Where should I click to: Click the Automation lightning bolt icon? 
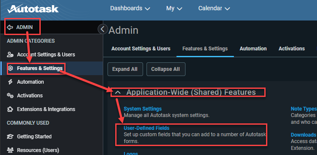coord(10,82)
